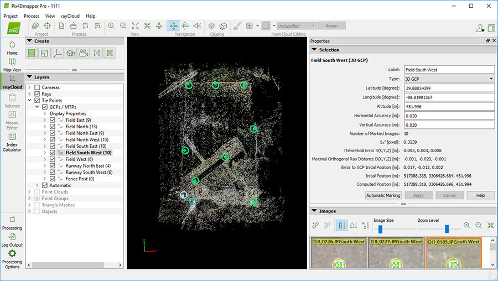Image resolution: width=498 pixels, height=281 pixels.
Task: Open the Processing sidebar icon
Action: 12,221
